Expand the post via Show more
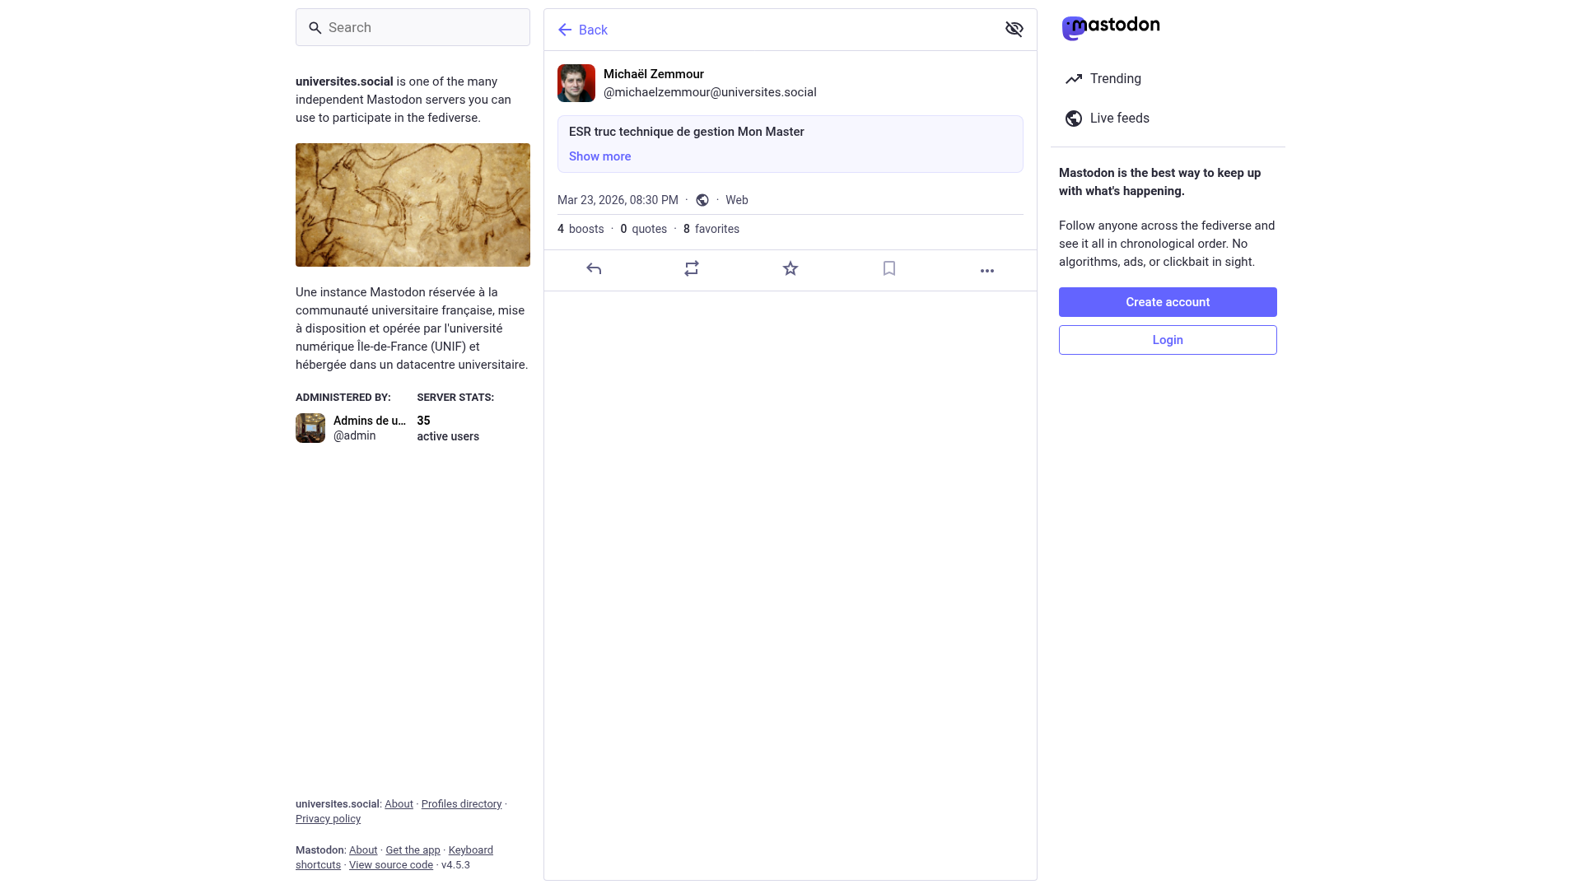 coord(599,156)
